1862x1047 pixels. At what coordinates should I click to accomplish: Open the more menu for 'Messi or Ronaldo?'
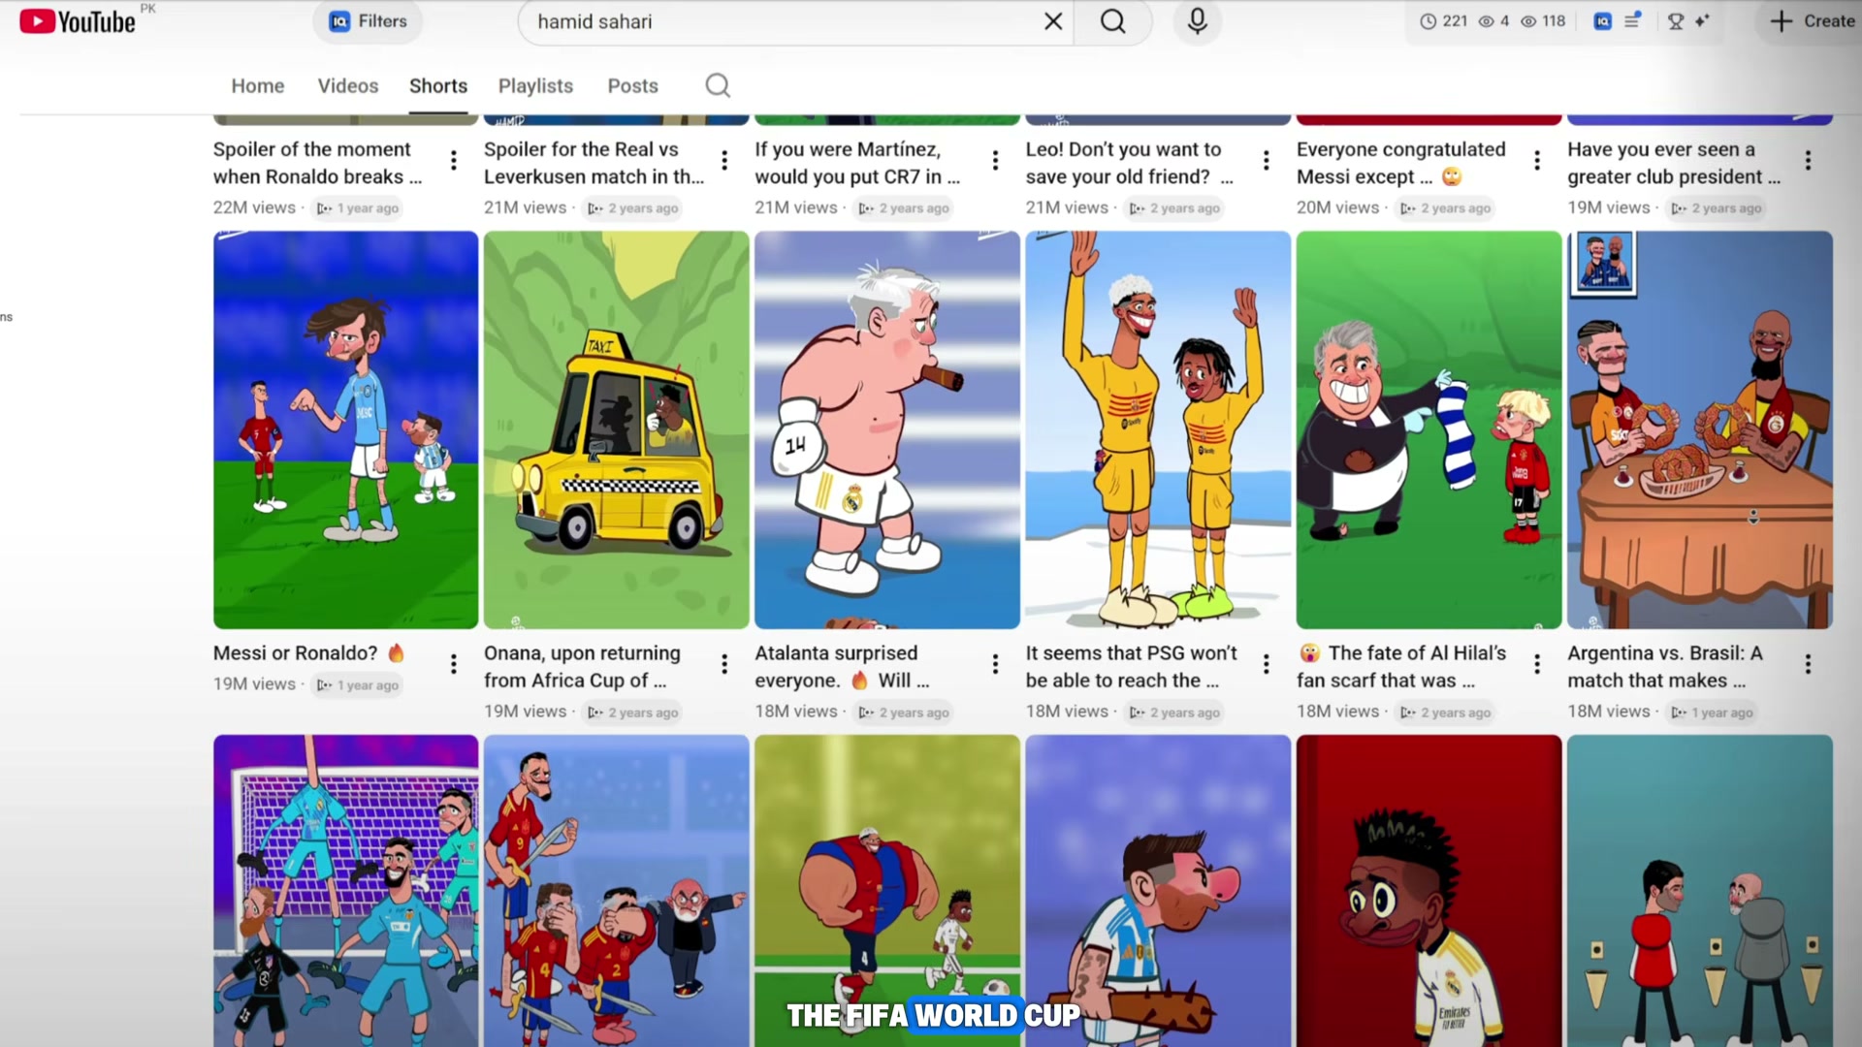click(x=454, y=664)
